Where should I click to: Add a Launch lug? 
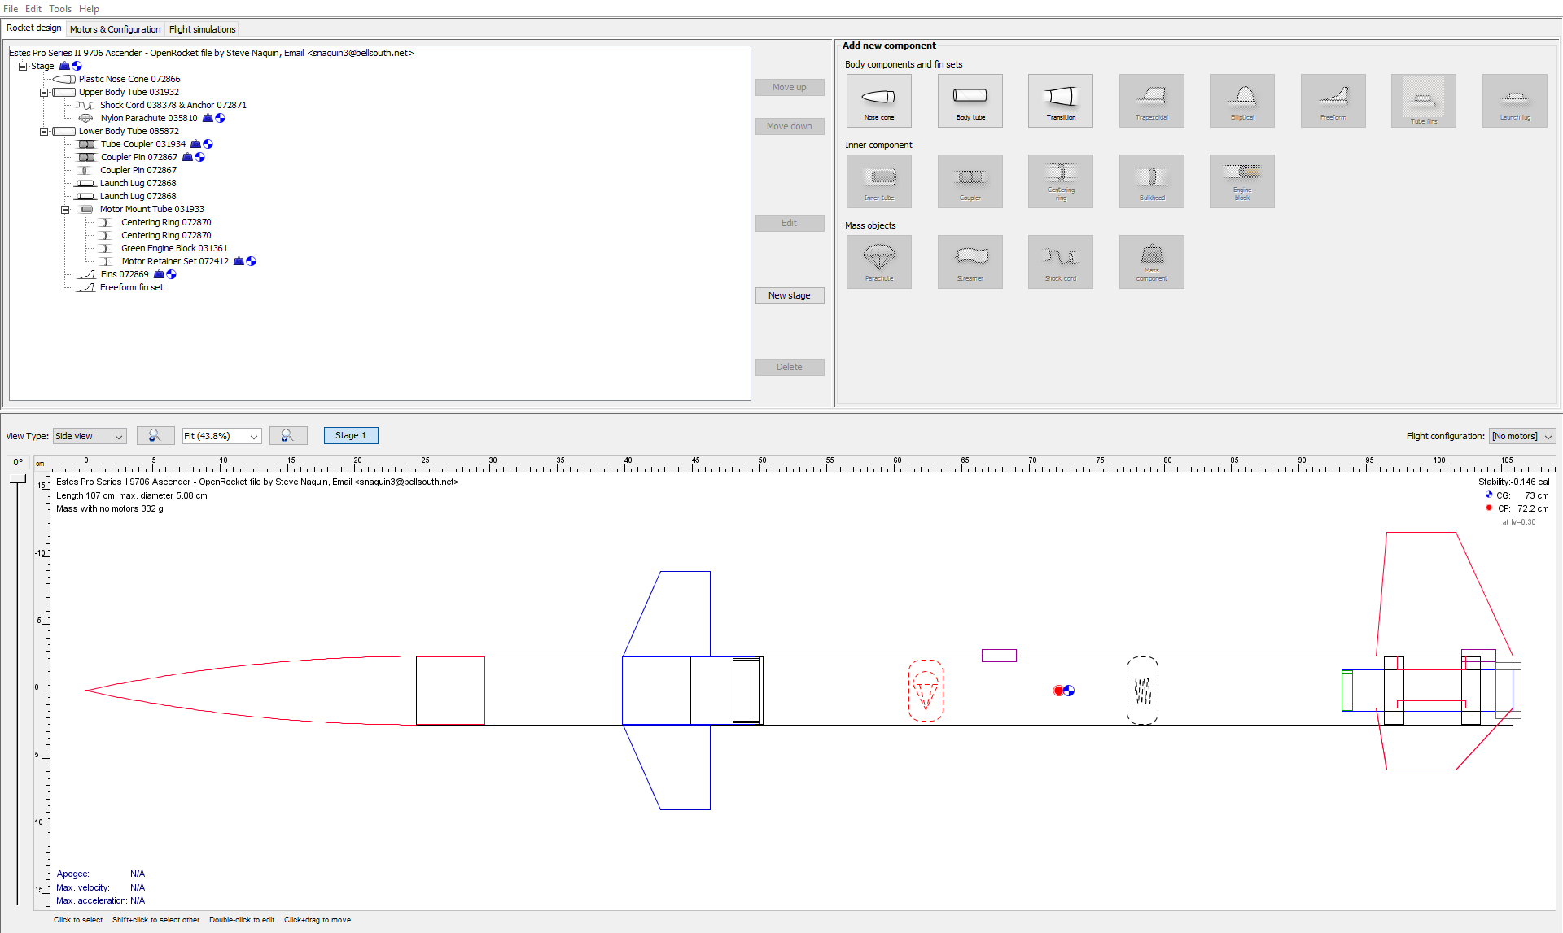tap(1514, 100)
